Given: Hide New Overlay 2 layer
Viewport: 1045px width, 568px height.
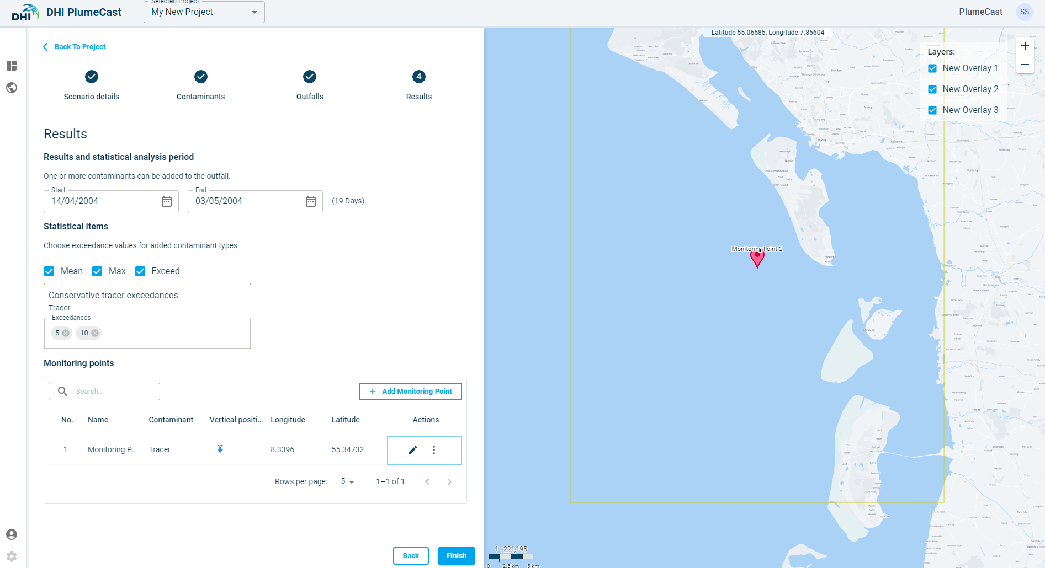Looking at the screenshot, I should 932,89.
